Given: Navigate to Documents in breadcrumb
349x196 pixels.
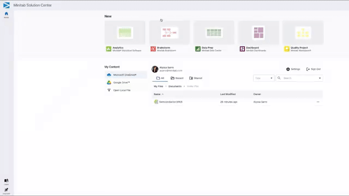Looking at the screenshot, I should coord(174,86).
